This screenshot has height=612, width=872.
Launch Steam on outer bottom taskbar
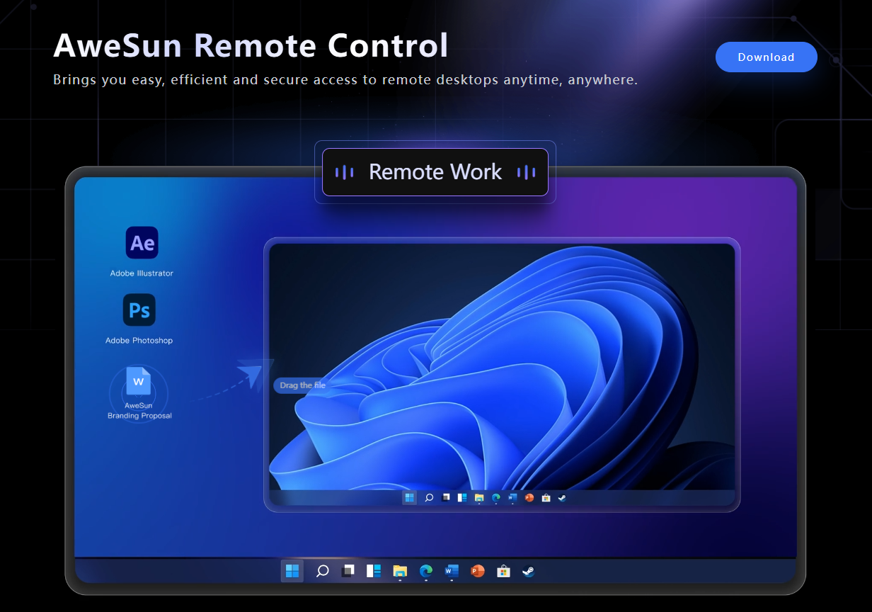coord(528,571)
